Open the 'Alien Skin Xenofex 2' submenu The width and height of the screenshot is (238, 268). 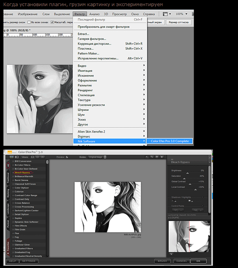point(110,132)
